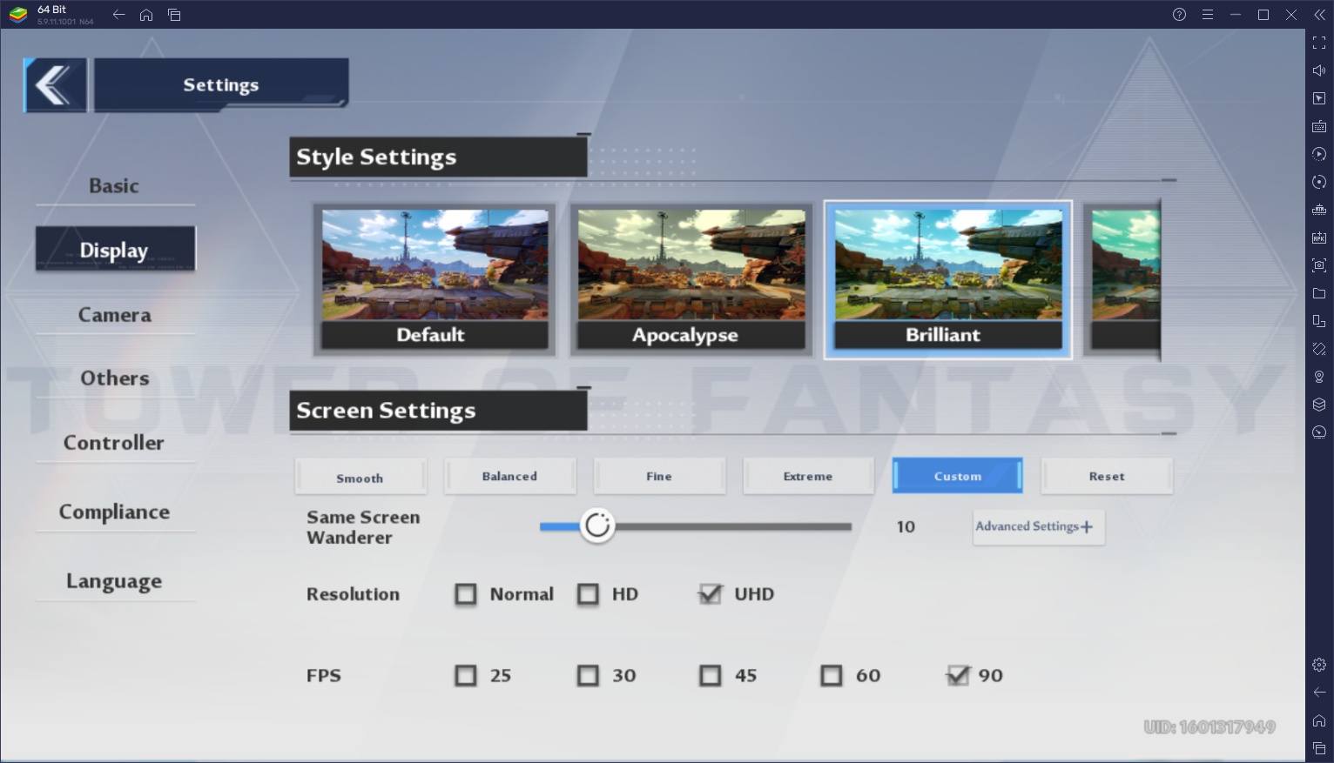Screen dimensions: 1334x763
Task: Select the 60 FPS checkbox
Action: [832, 676]
